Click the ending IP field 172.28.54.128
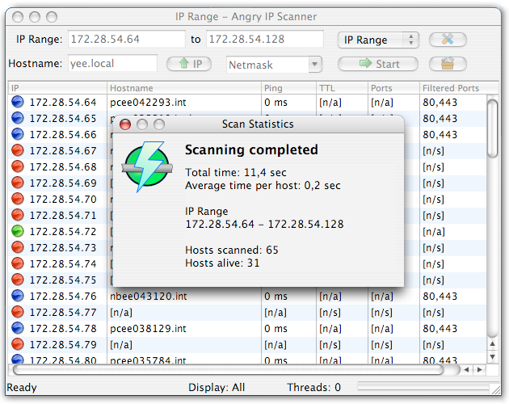The height and width of the screenshot is (404, 509). (265, 39)
